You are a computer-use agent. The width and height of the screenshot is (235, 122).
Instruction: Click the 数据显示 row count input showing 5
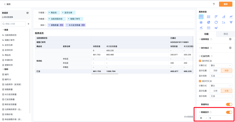tap(220, 118)
